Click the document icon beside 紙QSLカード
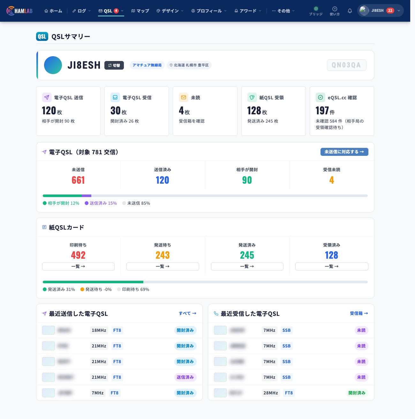 44,227
